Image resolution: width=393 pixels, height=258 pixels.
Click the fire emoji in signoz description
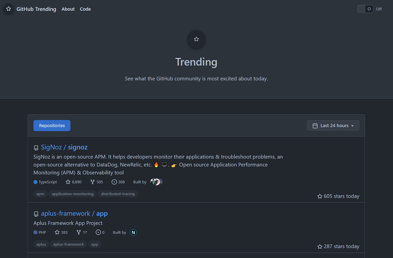point(156,165)
